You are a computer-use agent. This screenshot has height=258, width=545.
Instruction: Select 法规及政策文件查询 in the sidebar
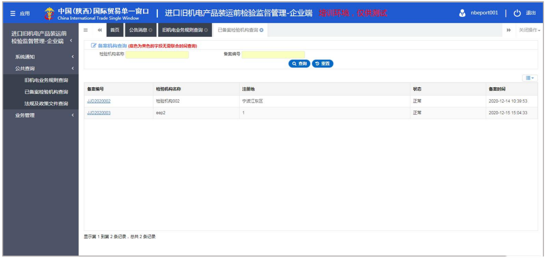click(46, 104)
